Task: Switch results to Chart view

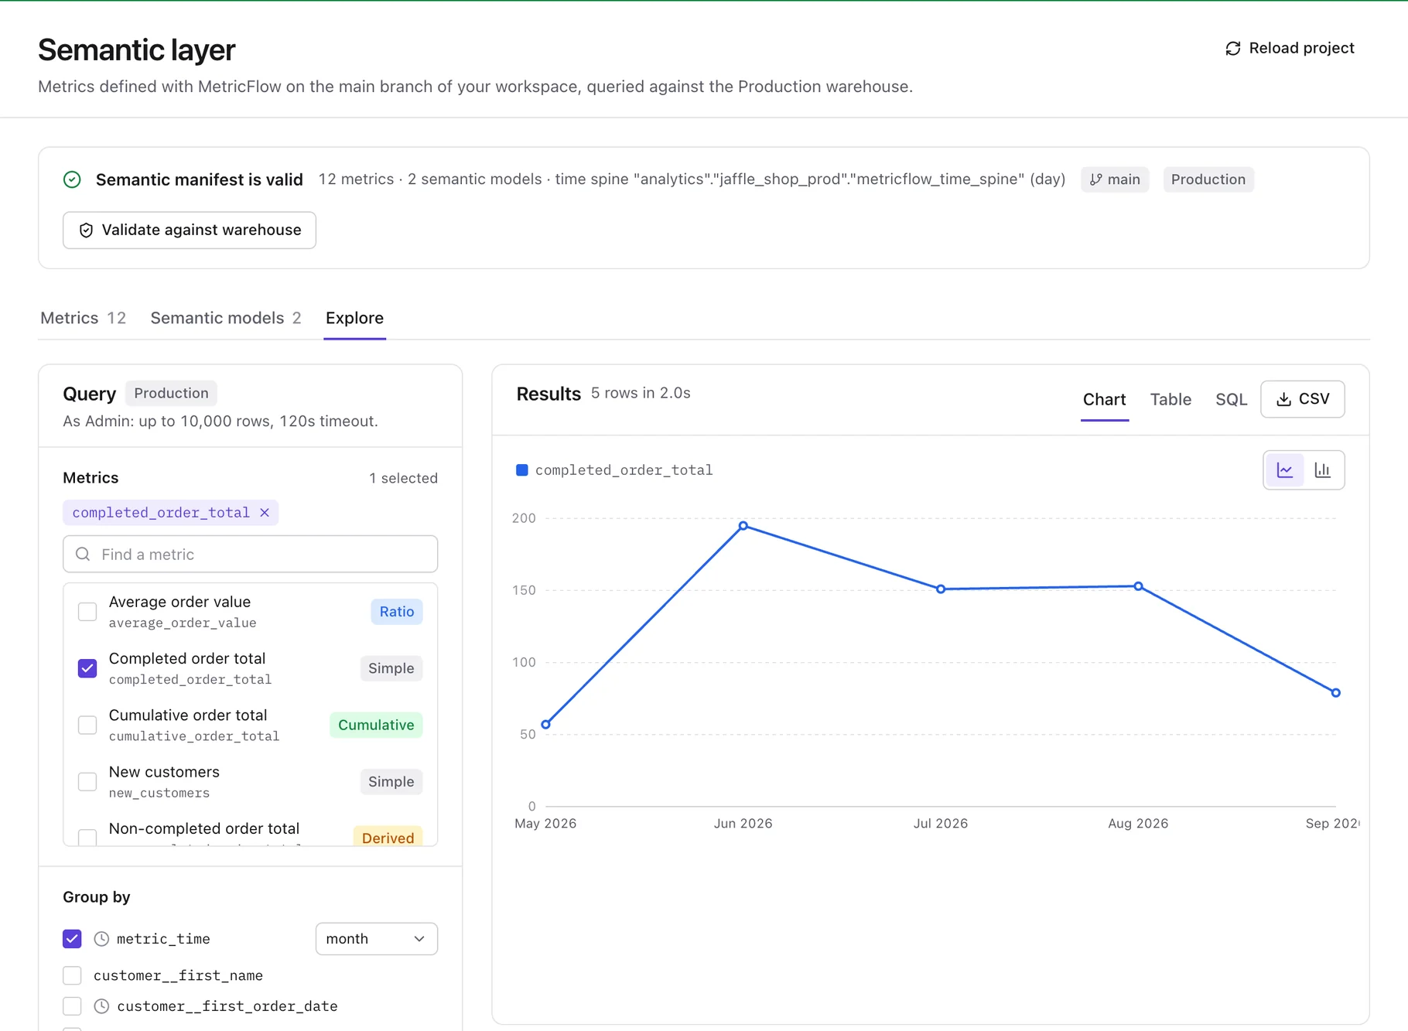Action: [1104, 399]
